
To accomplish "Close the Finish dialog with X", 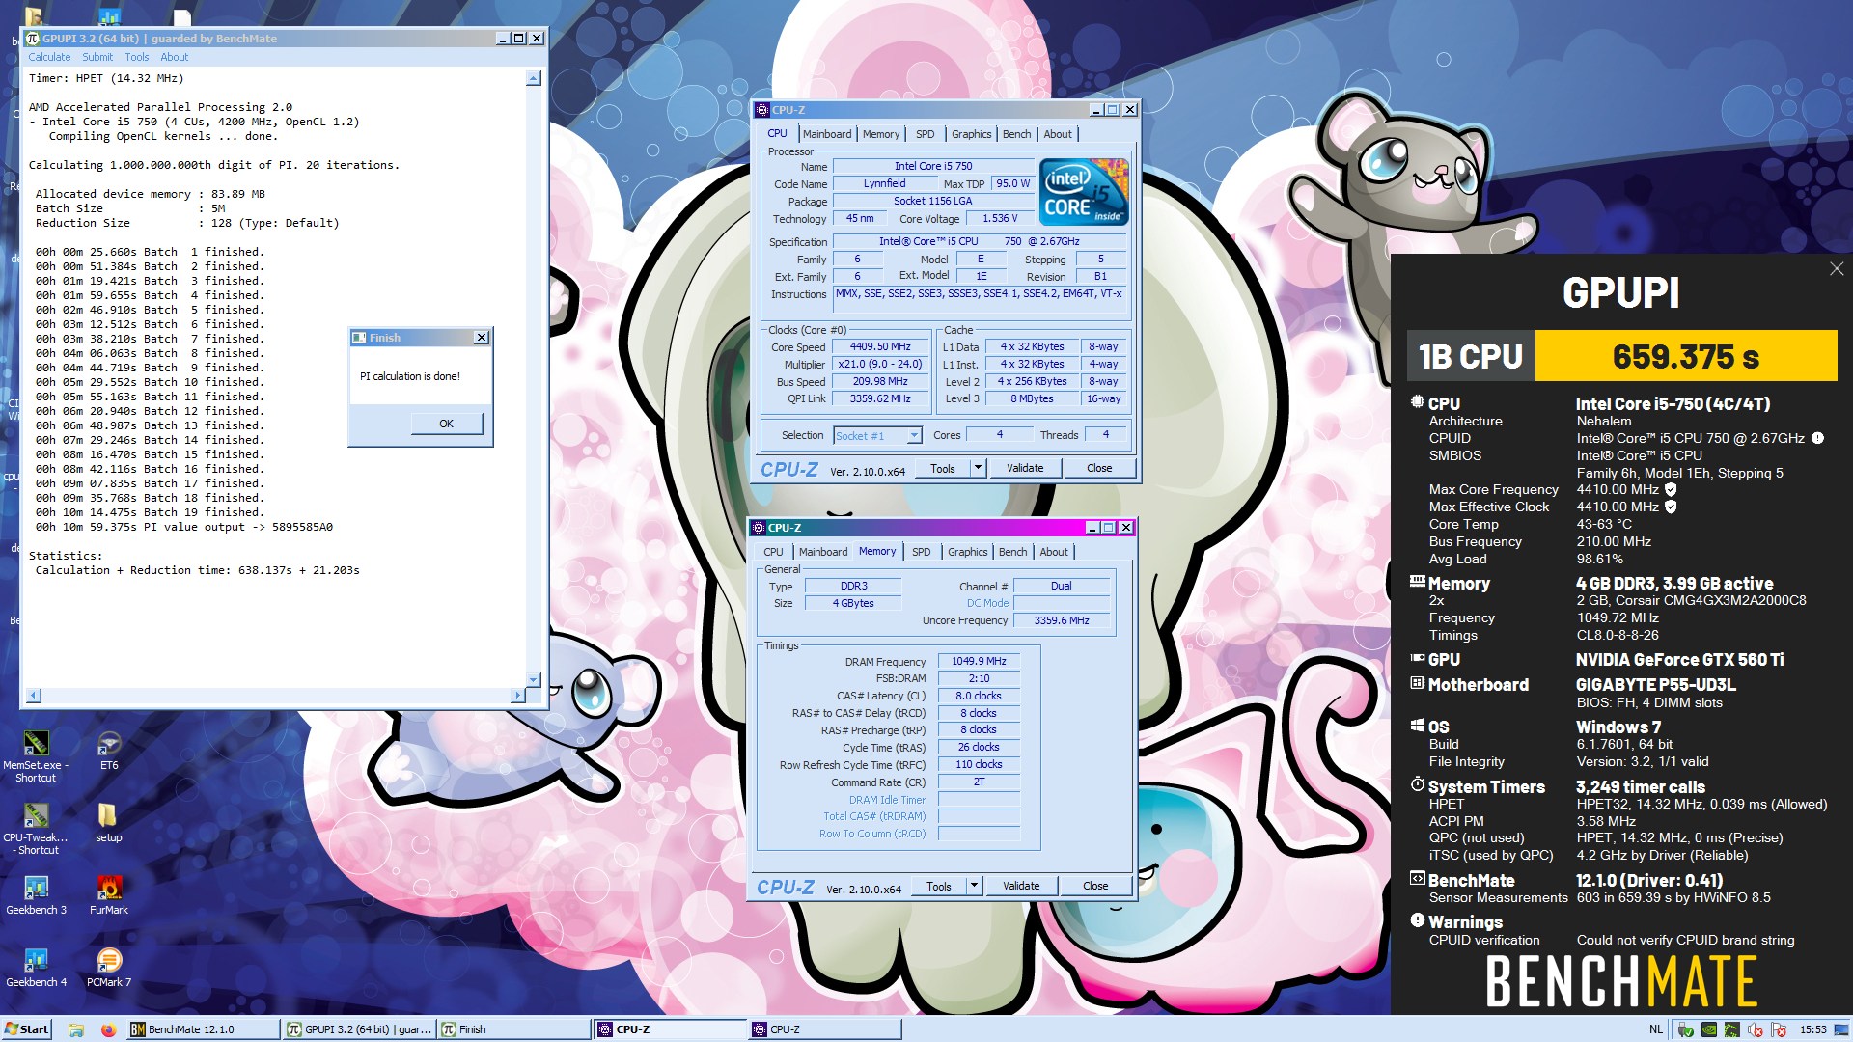I will 482,338.
